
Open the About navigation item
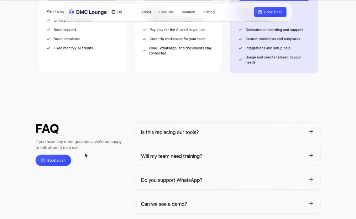coord(146,12)
